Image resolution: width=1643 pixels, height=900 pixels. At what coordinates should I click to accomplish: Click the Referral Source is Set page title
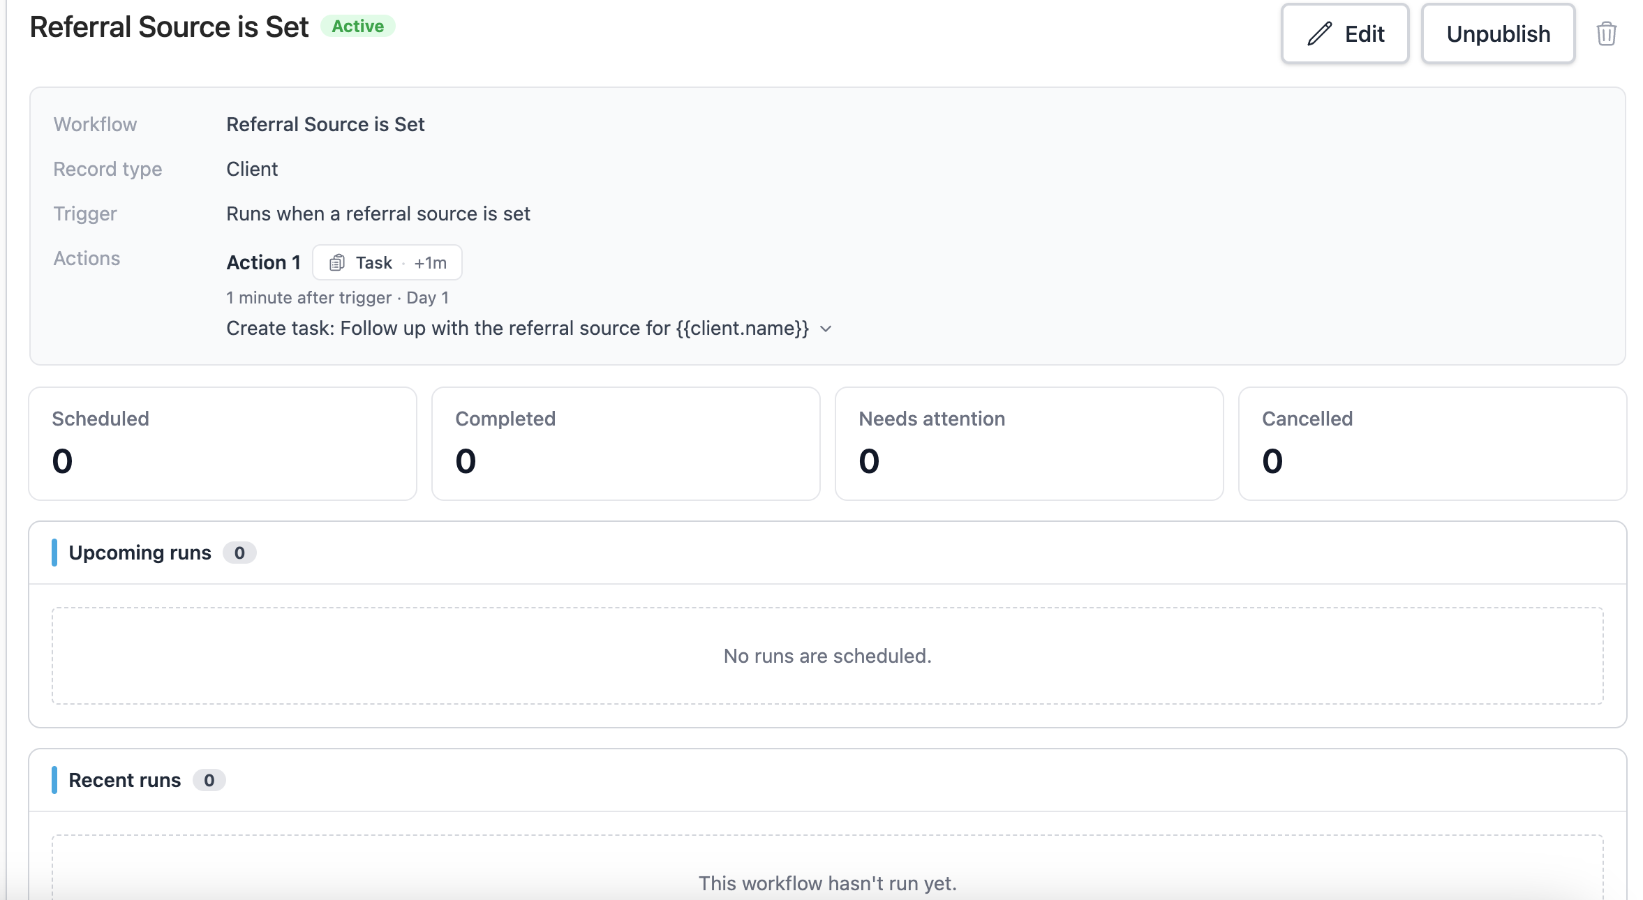coord(169,27)
